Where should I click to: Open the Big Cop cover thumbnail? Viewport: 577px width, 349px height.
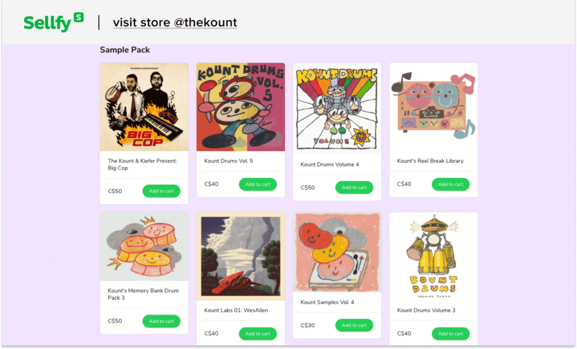[x=144, y=107]
